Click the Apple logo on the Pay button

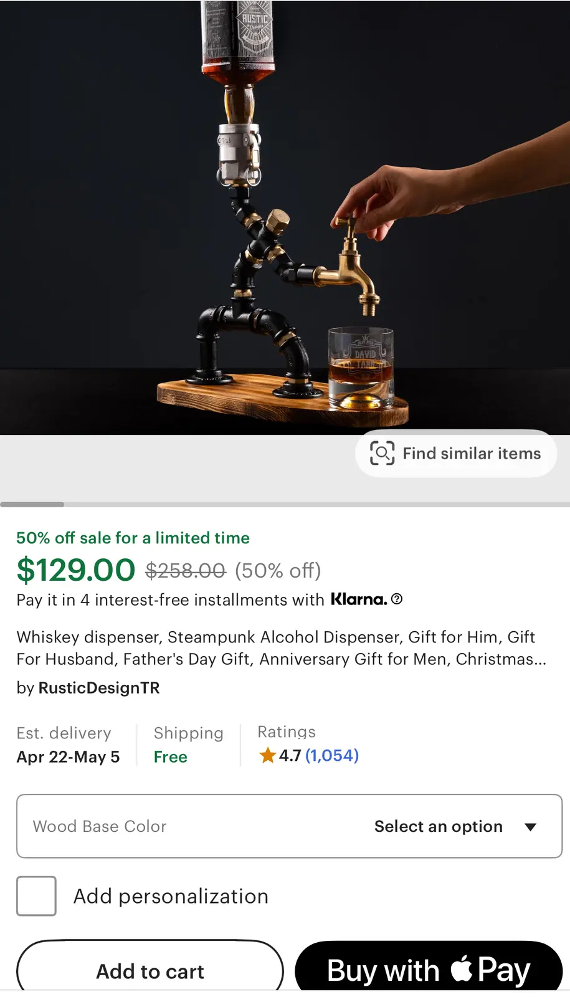tap(461, 969)
